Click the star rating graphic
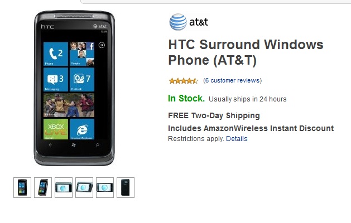Viewport: 351px width, 223px height. 184,81
